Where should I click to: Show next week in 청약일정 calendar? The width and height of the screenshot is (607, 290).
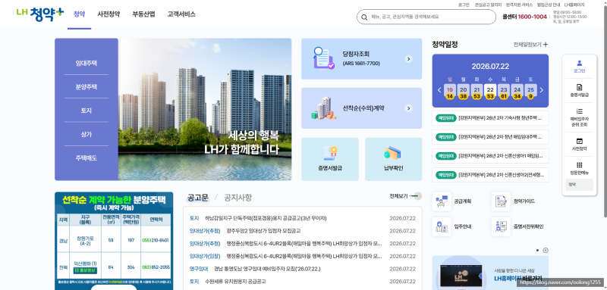pos(541,90)
